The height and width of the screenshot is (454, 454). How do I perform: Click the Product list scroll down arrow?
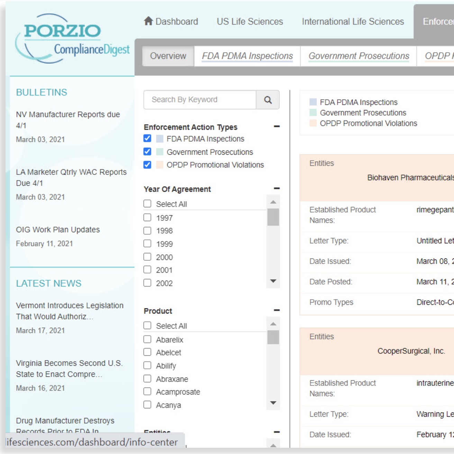(x=273, y=403)
